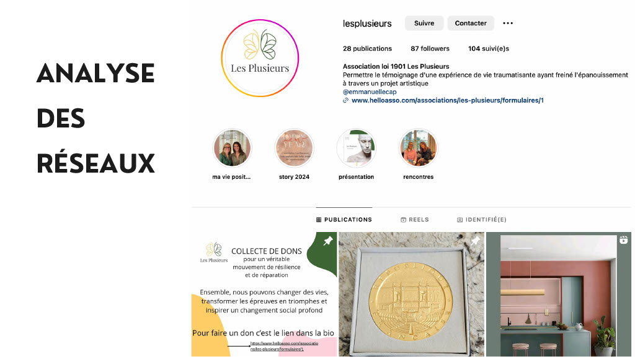Click the pin icon on medal post
This screenshot has height=357, width=635.
click(475, 241)
